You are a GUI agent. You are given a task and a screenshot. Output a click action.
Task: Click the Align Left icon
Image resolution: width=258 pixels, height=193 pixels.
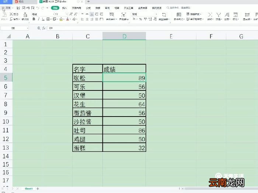[82, 19]
